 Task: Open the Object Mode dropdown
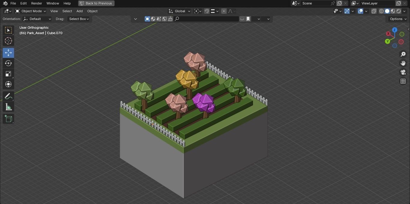[31, 11]
